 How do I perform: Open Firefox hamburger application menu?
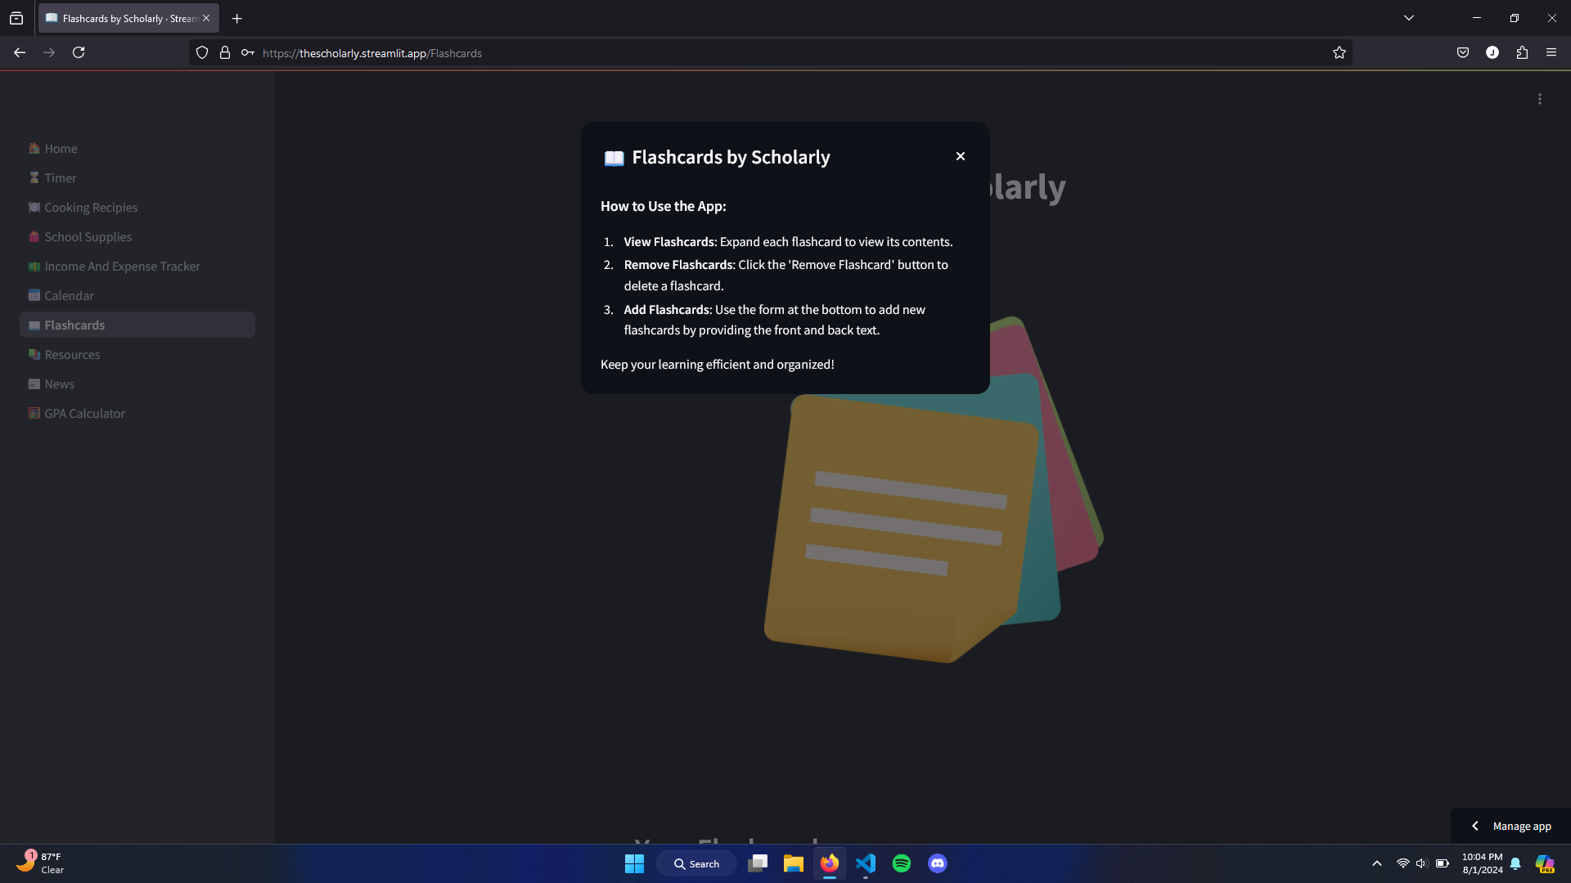1551,53
